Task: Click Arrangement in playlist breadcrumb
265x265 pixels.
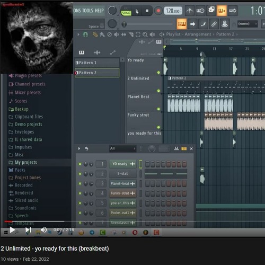Action: (198, 34)
